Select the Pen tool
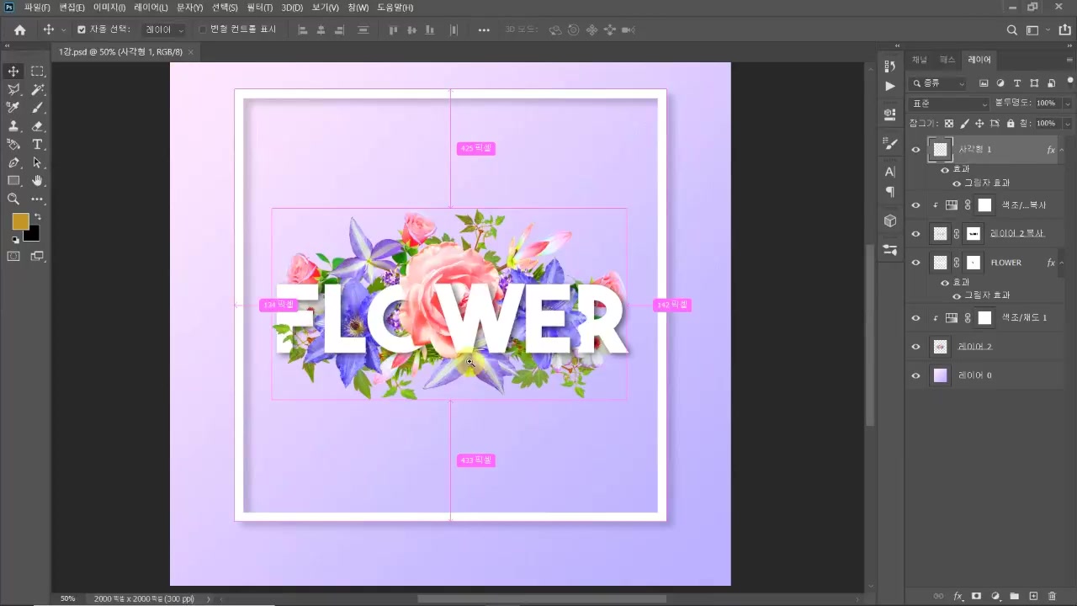Screen dimensions: 1077x606 13,162
